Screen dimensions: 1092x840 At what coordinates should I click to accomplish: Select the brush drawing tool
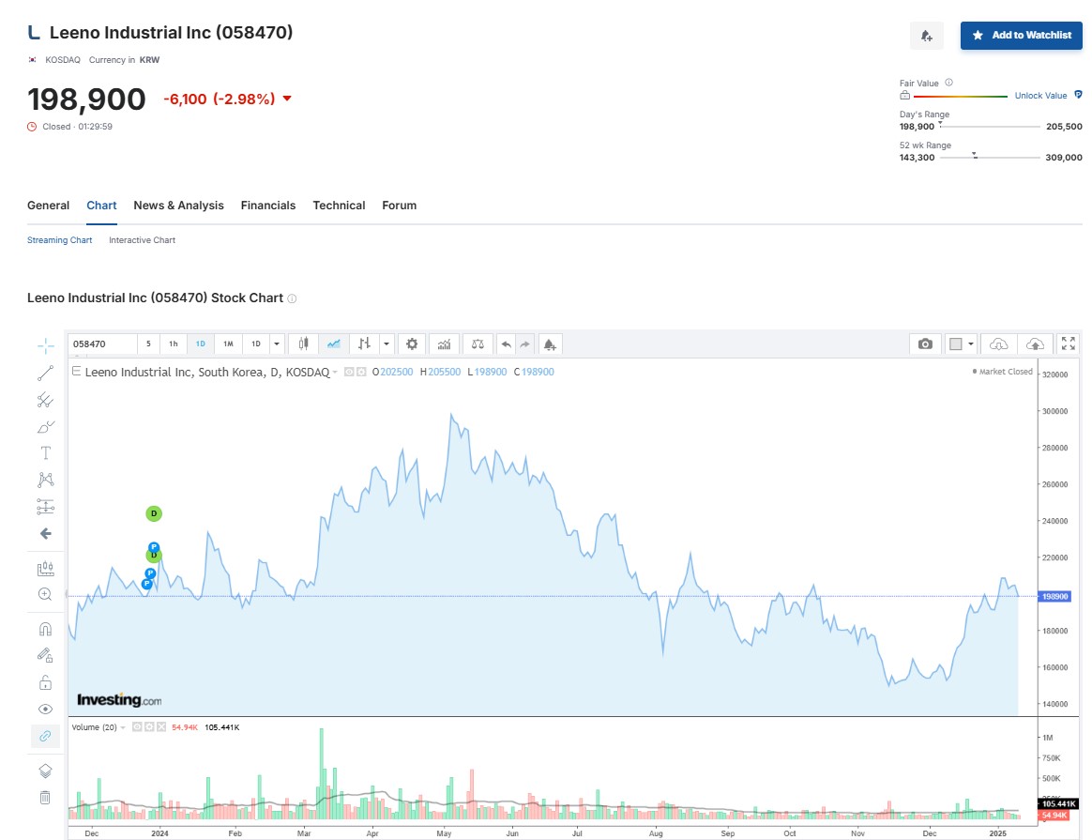click(x=45, y=427)
